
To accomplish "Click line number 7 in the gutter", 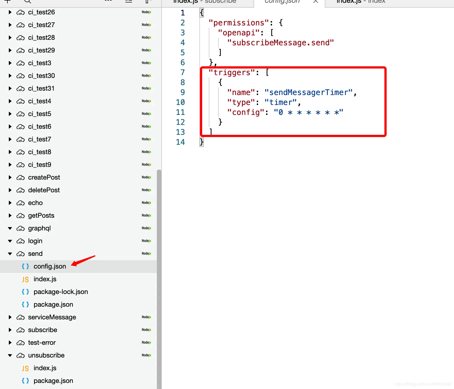I will (183, 73).
